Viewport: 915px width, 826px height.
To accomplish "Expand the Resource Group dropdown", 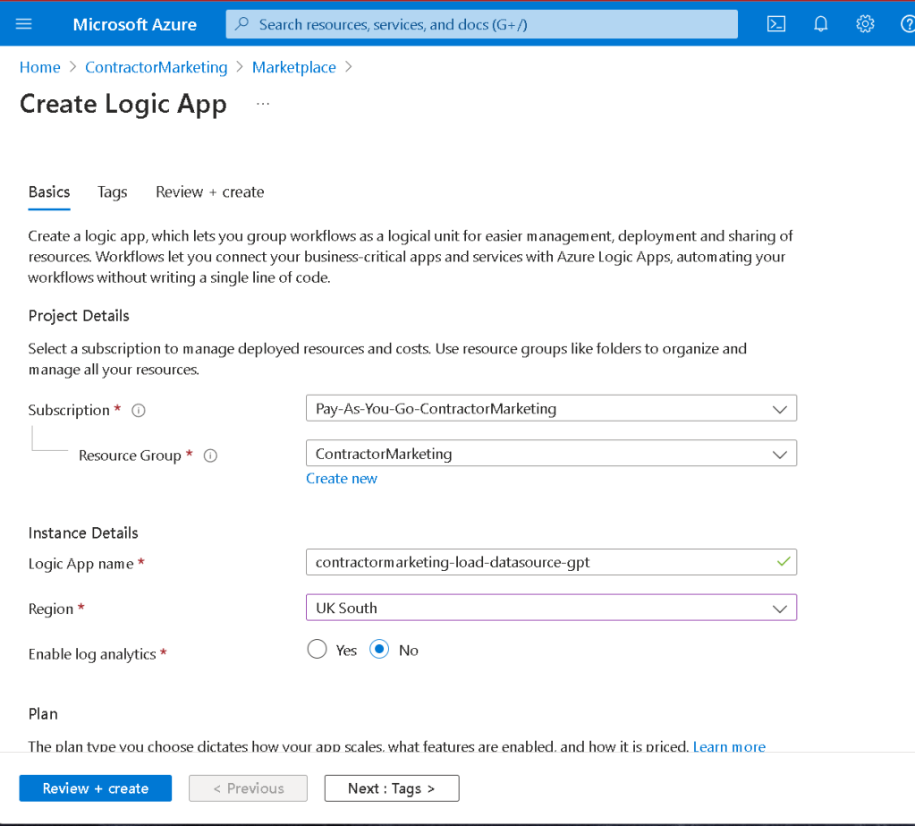I will point(551,454).
